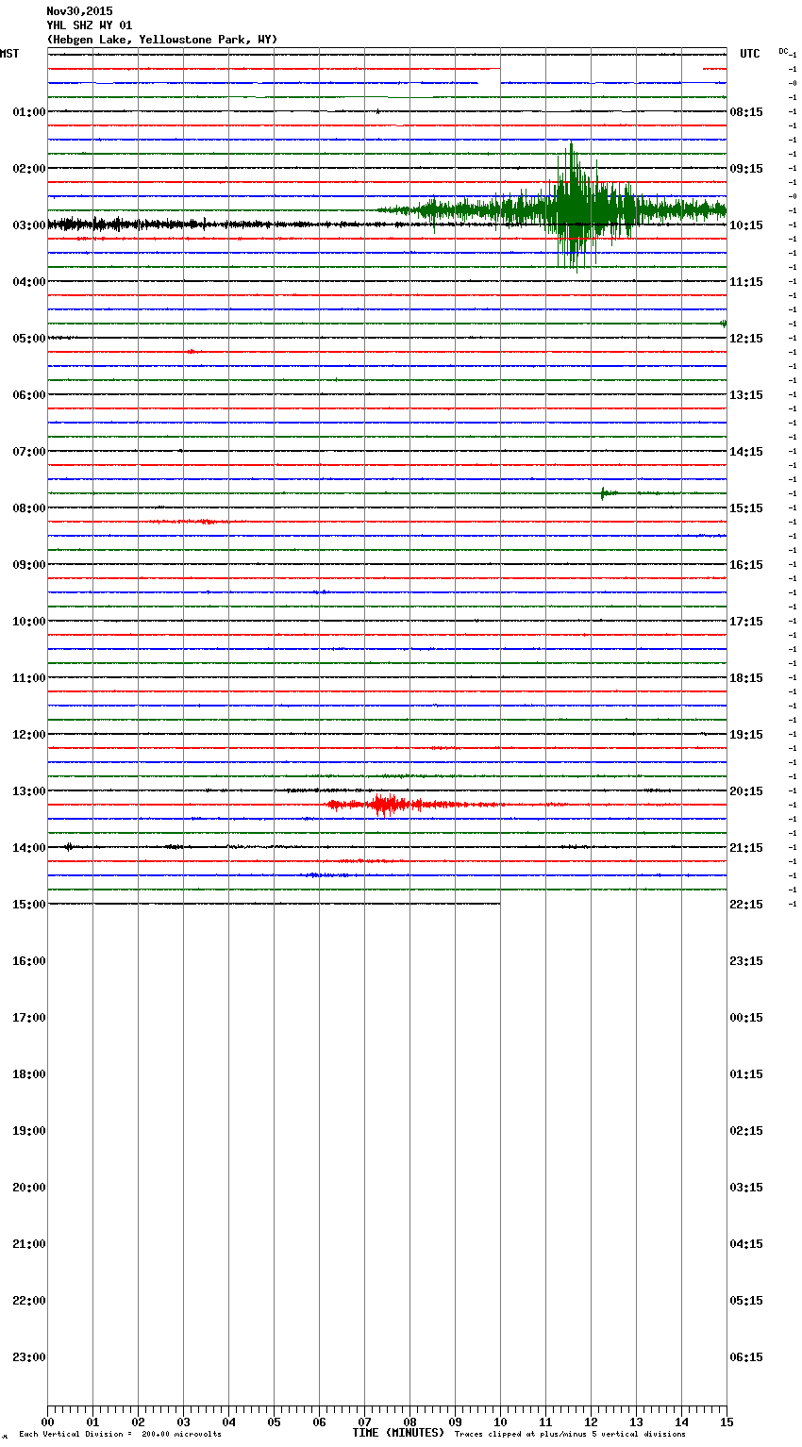Click the "00:15" UTC time label
This screenshot has height=1447, width=802.
click(x=746, y=1018)
